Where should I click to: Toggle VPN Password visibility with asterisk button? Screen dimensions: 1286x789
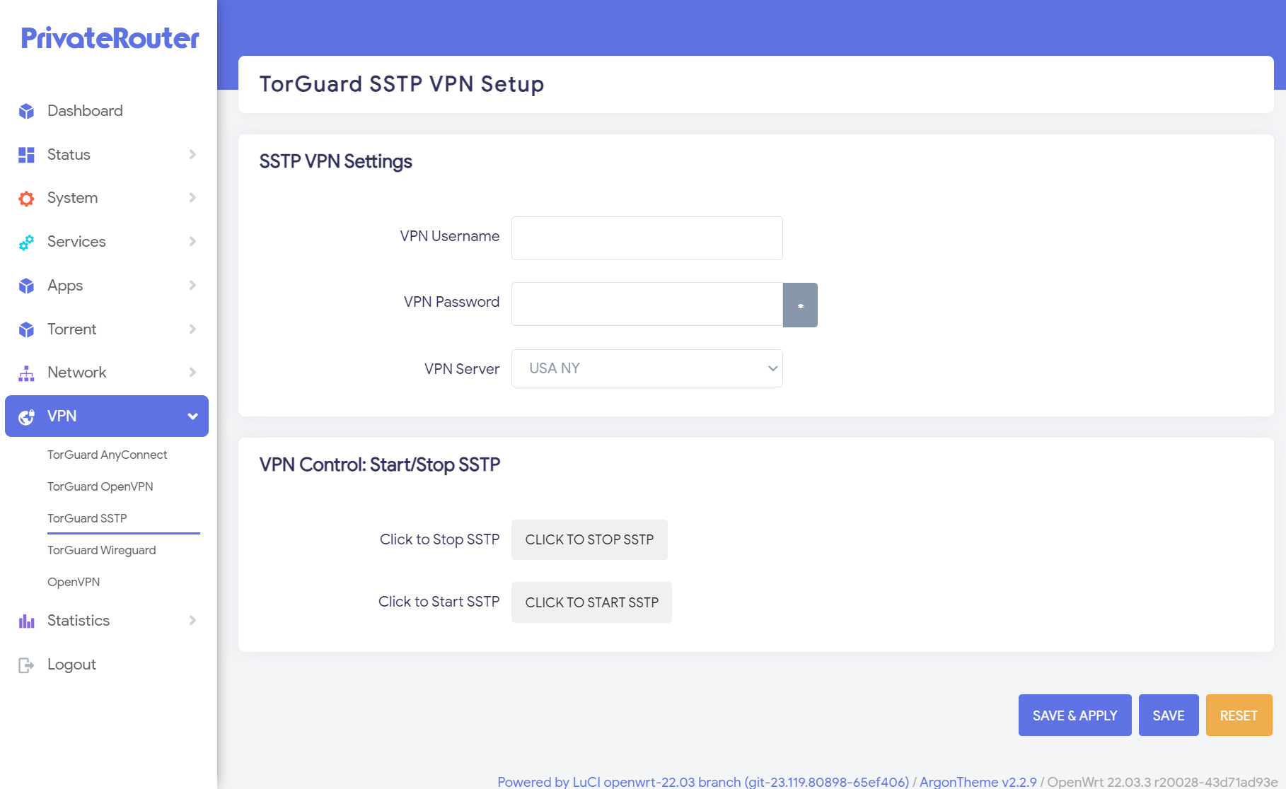coord(800,305)
